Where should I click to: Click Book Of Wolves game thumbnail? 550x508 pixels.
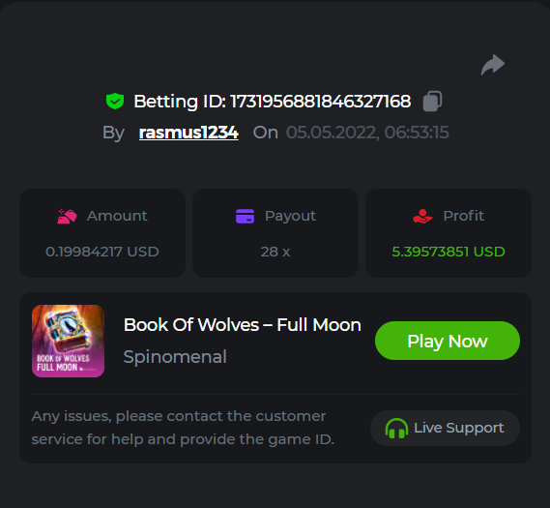coord(68,341)
